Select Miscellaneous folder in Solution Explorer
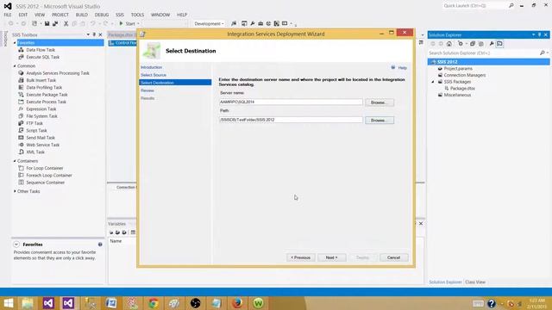 click(x=457, y=95)
